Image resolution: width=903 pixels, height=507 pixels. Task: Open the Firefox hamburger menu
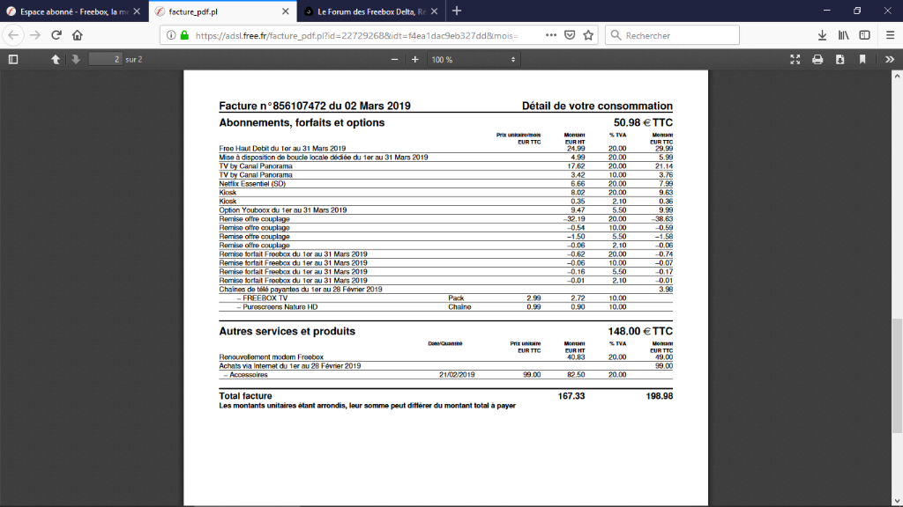pyautogui.click(x=891, y=35)
